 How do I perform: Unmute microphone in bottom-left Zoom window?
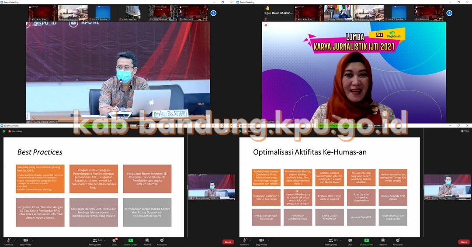tap(8, 241)
